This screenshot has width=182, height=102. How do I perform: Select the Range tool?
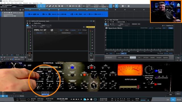44,6
